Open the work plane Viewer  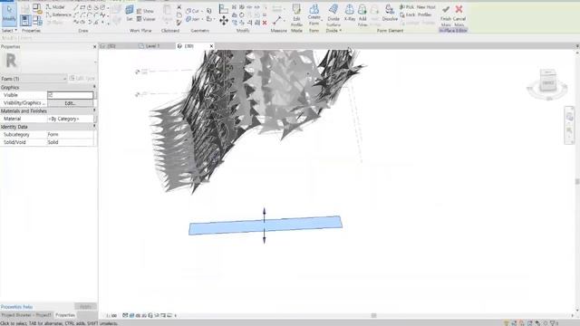[x=146, y=19]
